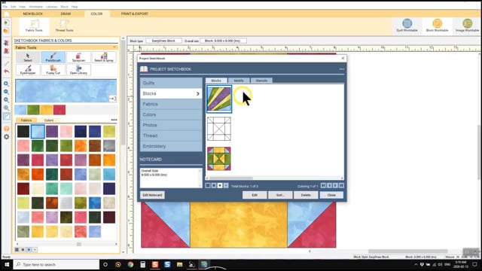Click the undo arrow in left toolbar

[x=7, y=72]
